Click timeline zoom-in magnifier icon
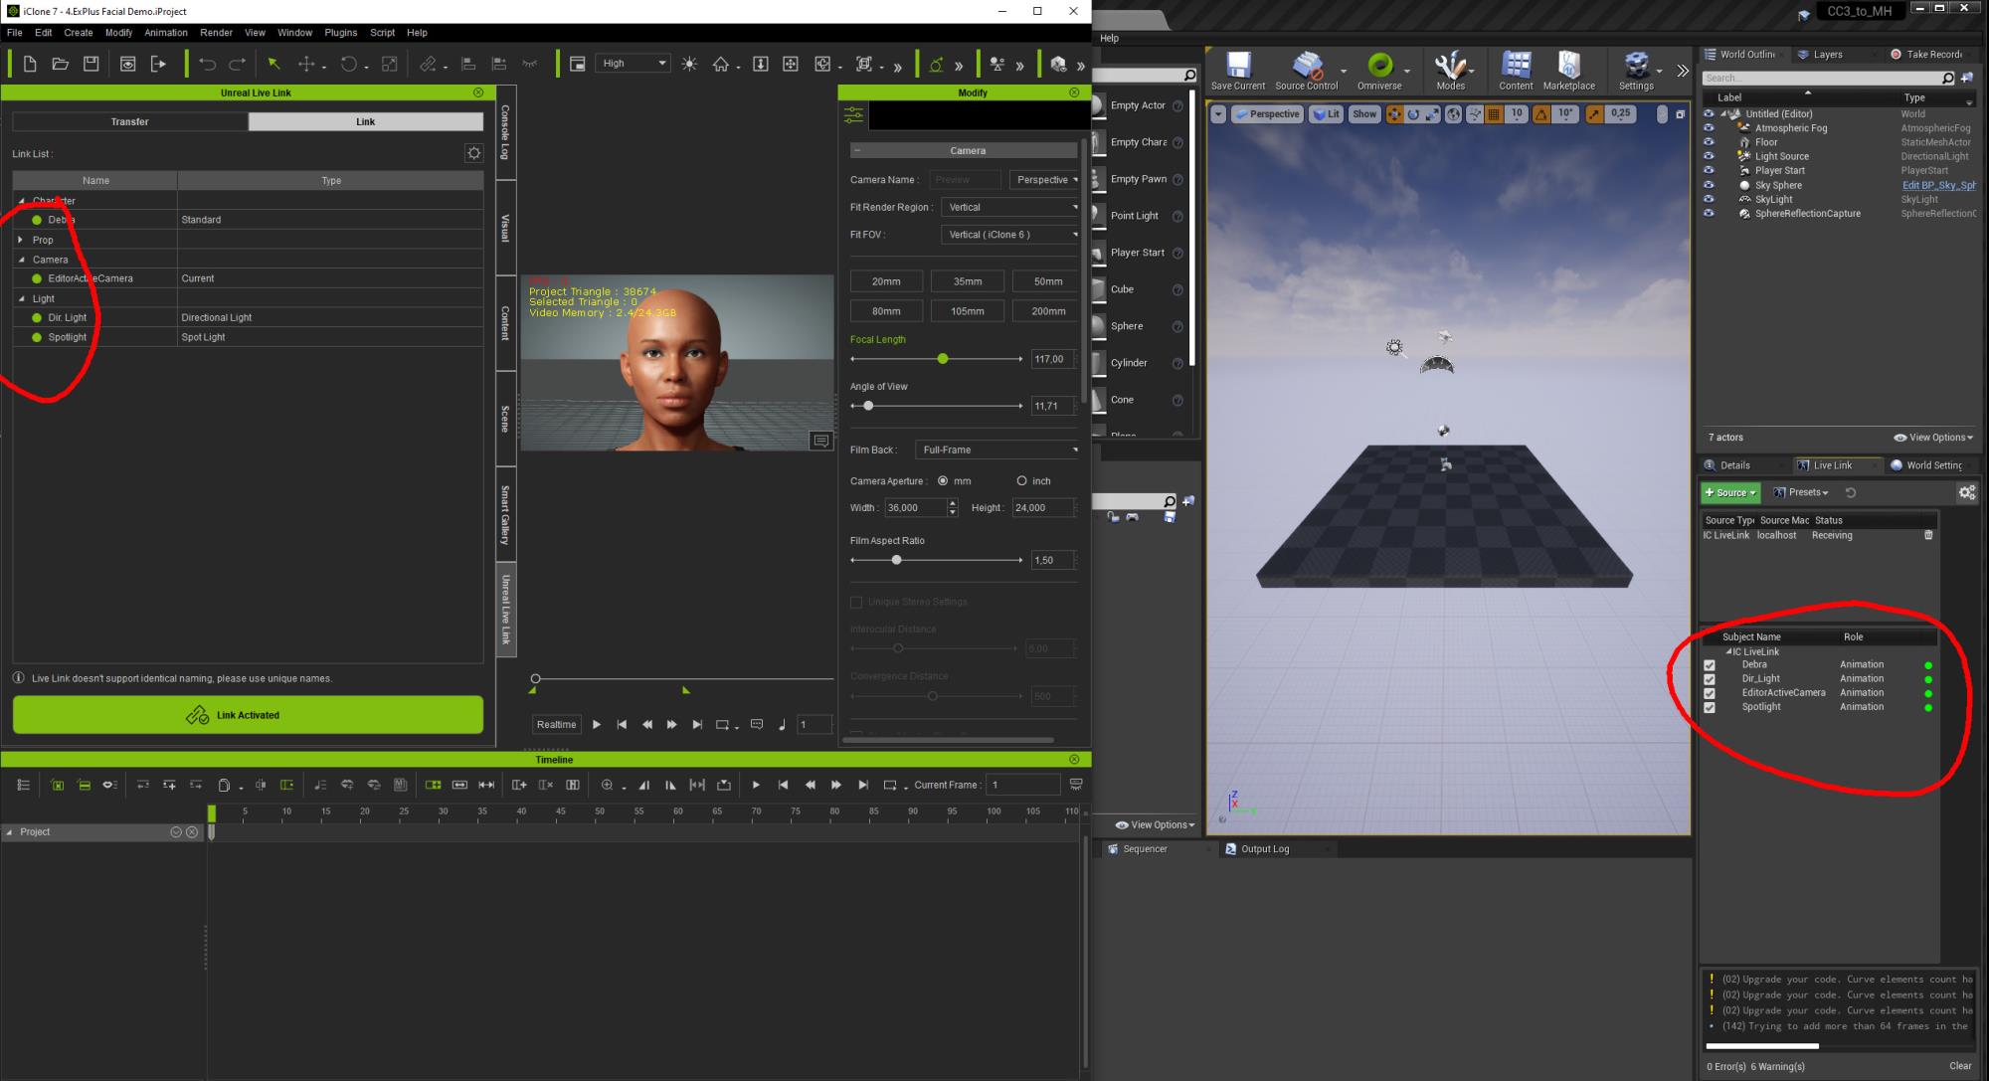Screen dimensions: 1989x1081 pyautogui.click(x=607, y=785)
